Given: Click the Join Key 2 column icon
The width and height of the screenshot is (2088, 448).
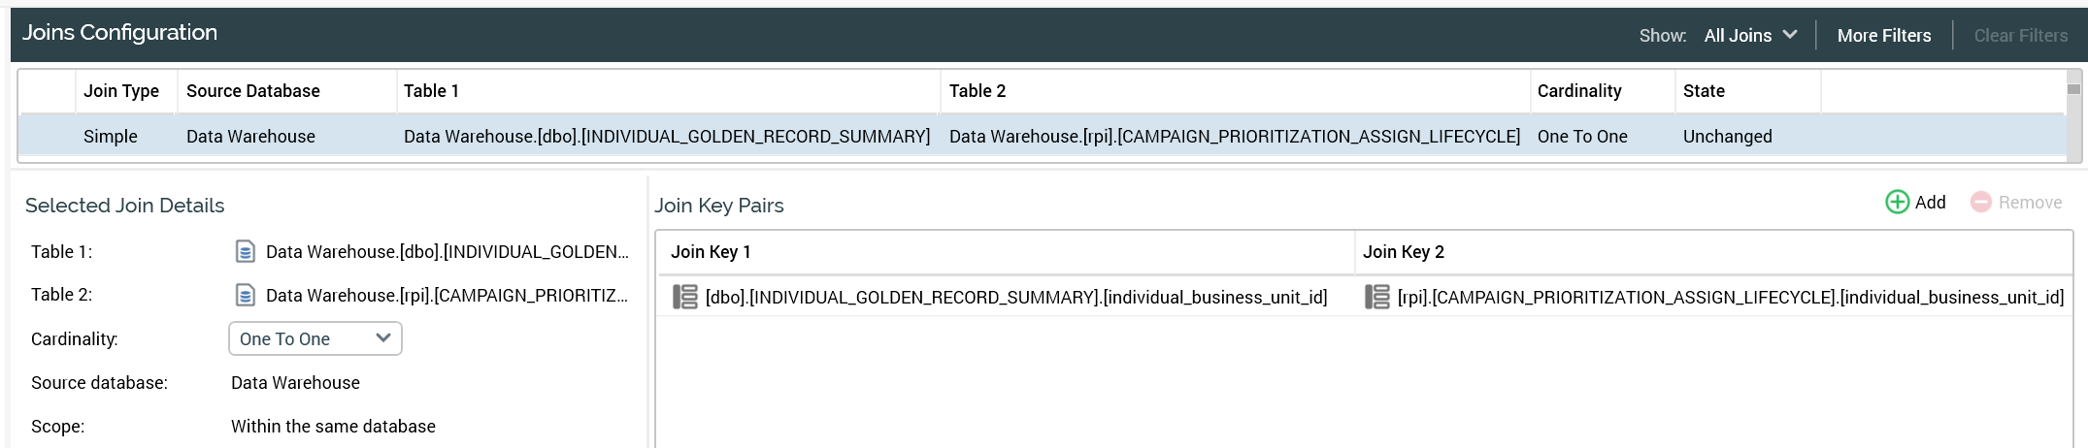Looking at the screenshot, I should tap(1376, 297).
